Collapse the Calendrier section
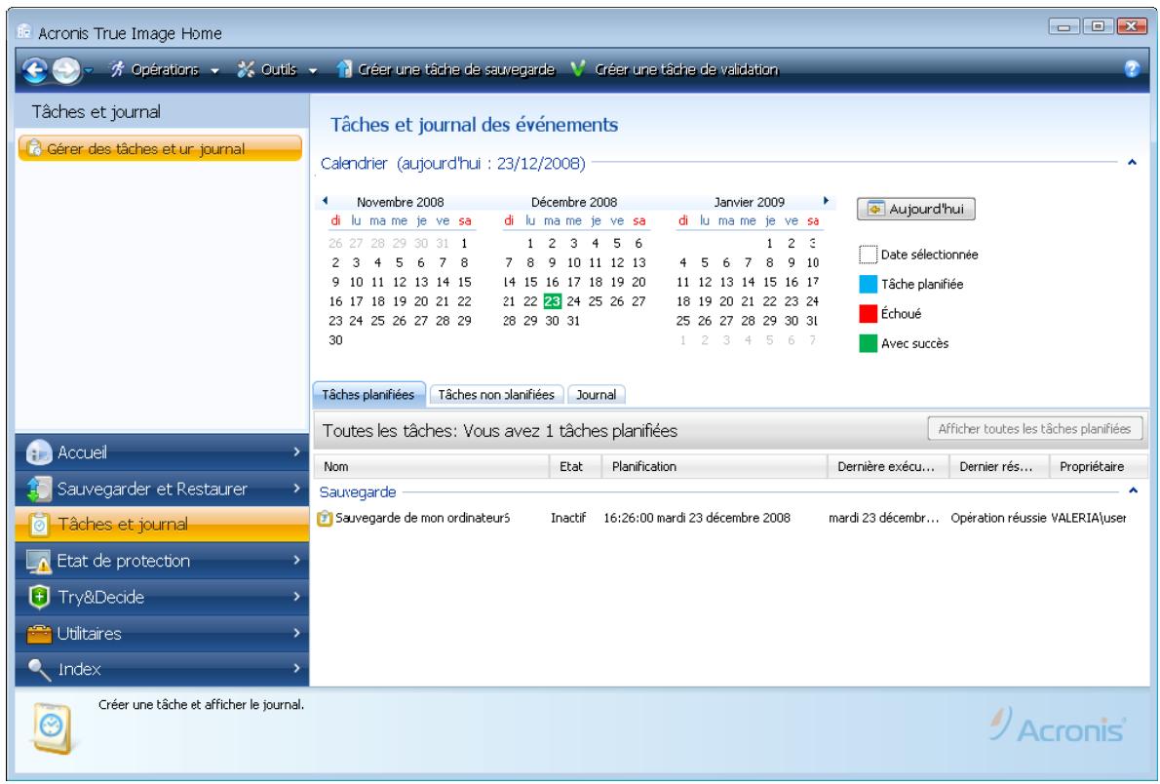Viewport: 1160px width, 784px height. [1132, 162]
